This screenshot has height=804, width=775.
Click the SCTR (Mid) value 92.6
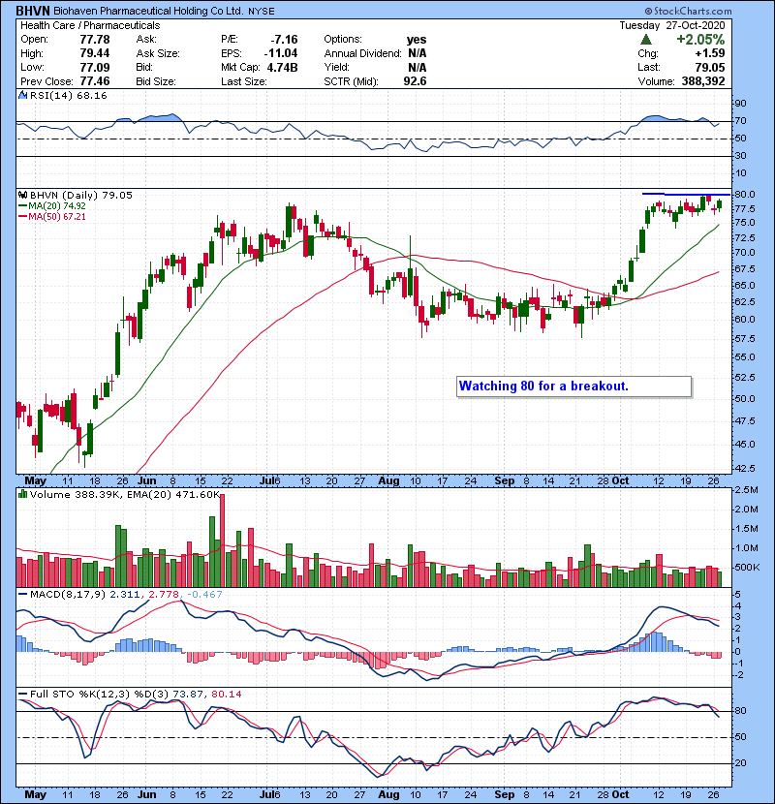[x=415, y=81]
